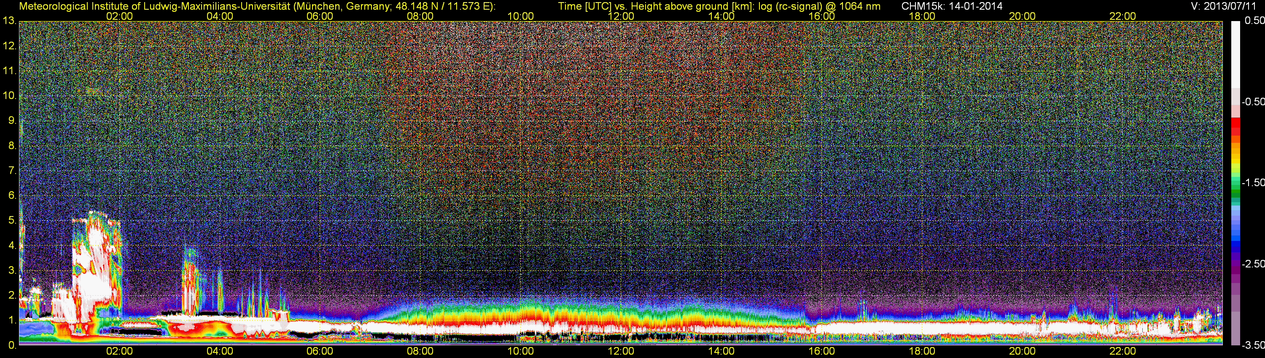The height and width of the screenshot is (358, 1265).
Task: Click the 18:00 label on the lower time axis
Action: pos(922,351)
